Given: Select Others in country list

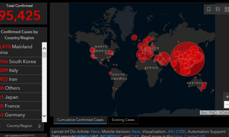Looking at the screenshot, I should pos(21,88).
